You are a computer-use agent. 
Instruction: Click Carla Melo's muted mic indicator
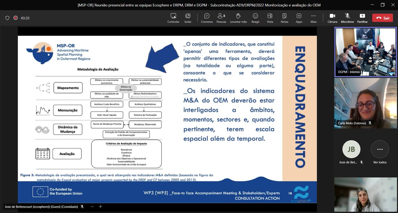coord(370,123)
